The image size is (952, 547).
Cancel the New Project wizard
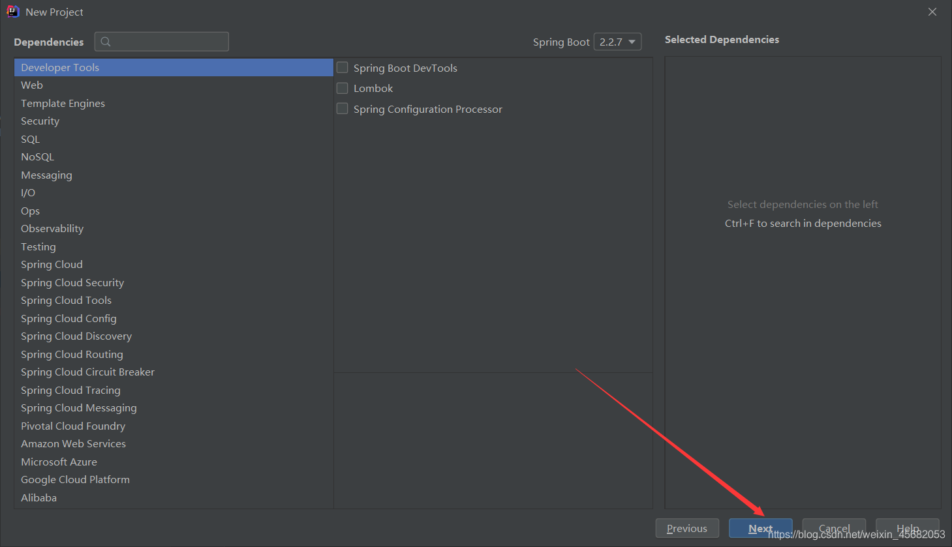pos(834,528)
